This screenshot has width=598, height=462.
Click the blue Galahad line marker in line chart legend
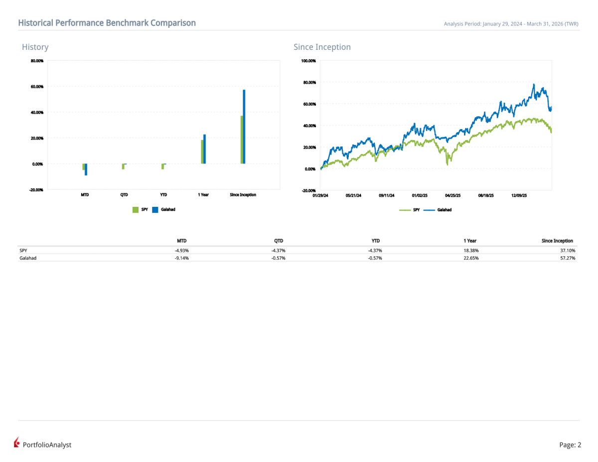pos(429,210)
